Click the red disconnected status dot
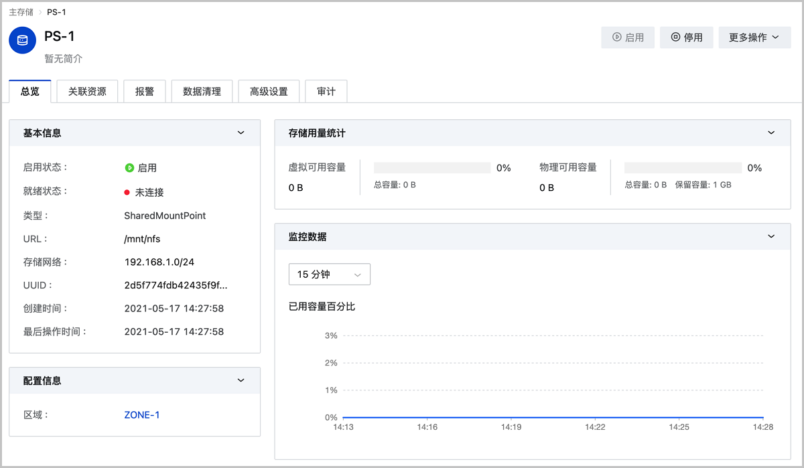Image resolution: width=804 pixels, height=468 pixels. click(x=127, y=193)
